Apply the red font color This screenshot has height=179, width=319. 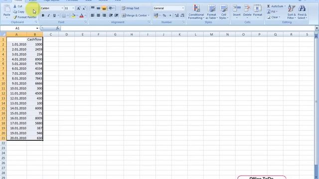(x=82, y=15)
